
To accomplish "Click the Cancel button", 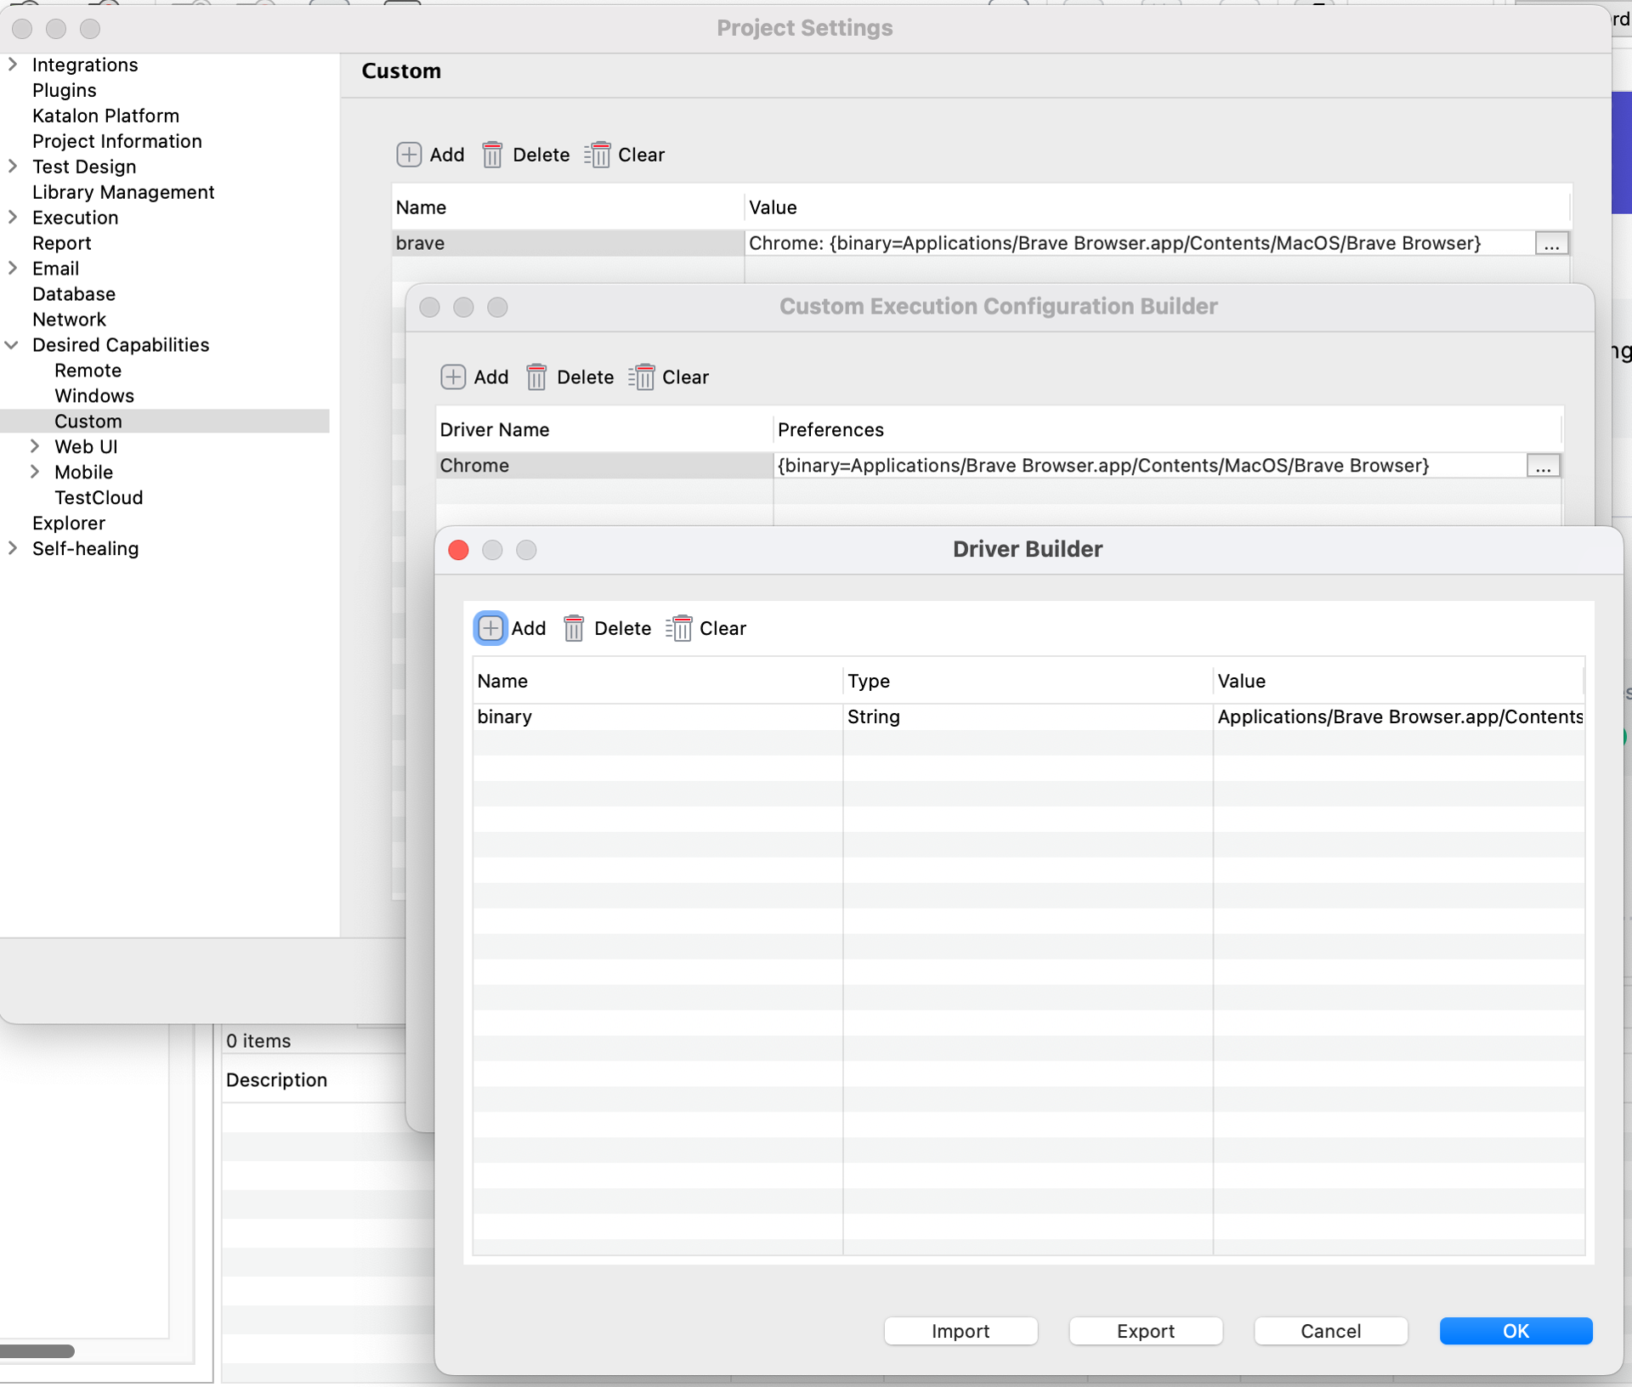I will pos(1330,1331).
